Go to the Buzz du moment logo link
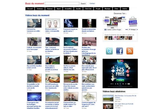The height and width of the screenshot is (109, 163). click(x=35, y=4)
